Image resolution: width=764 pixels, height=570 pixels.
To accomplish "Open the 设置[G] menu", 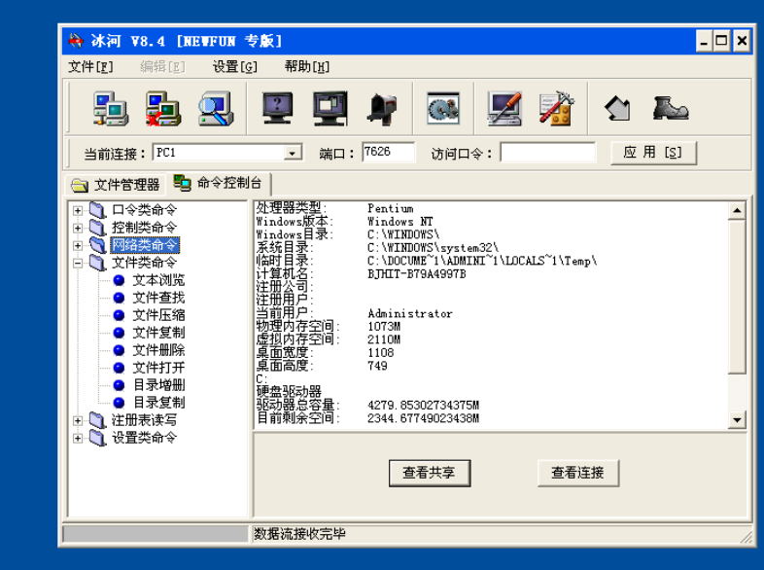I will 235,66.
